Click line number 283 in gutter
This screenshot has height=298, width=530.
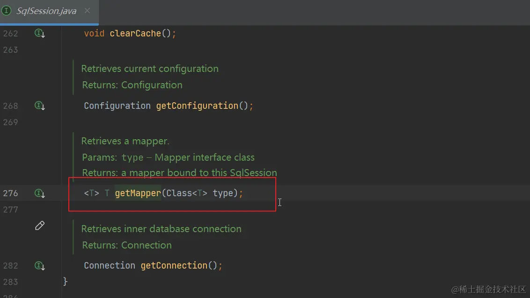tap(10, 282)
